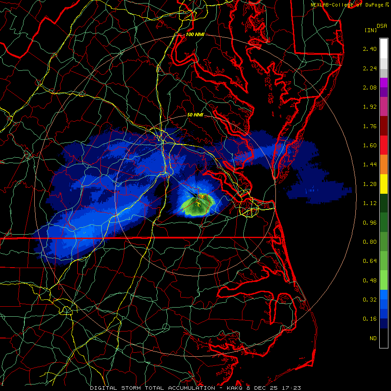Select the 0.32 legend value
The image size is (391, 391).
tap(370, 300)
